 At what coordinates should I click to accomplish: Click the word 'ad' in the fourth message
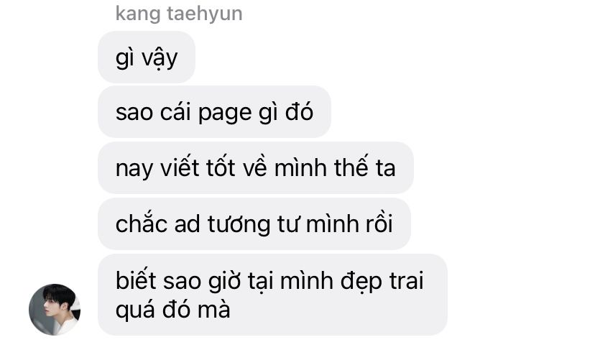[187, 223]
